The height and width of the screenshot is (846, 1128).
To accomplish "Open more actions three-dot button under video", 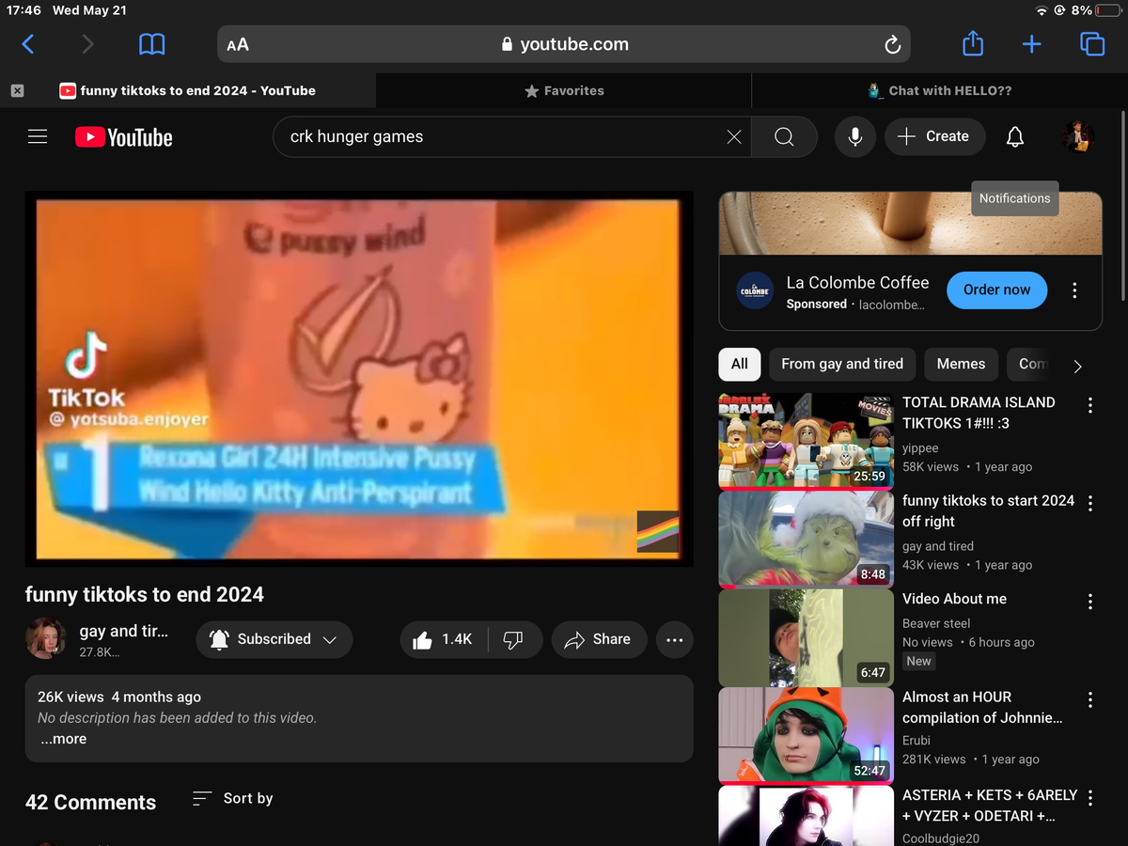I will pos(674,639).
